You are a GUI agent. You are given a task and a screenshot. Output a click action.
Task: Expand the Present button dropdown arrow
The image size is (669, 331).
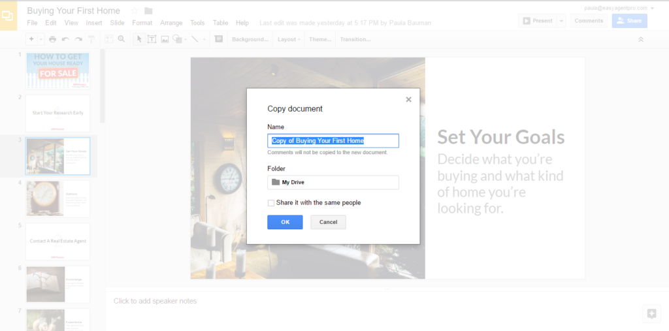561,20
